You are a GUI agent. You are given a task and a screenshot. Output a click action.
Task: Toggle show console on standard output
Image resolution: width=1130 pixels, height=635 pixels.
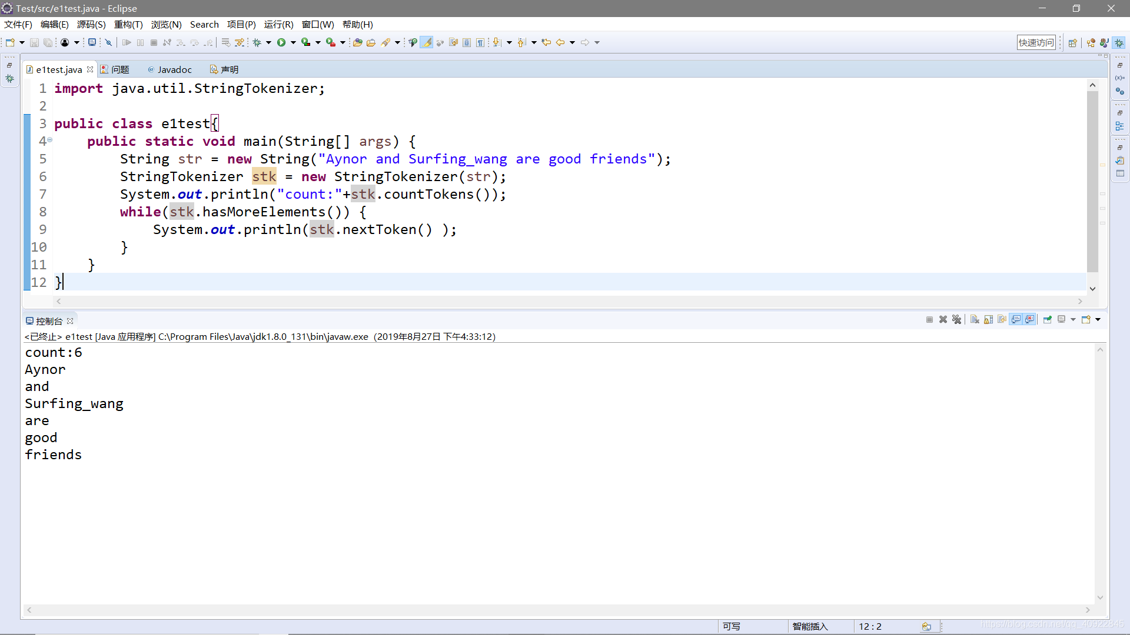click(1016, 320)
